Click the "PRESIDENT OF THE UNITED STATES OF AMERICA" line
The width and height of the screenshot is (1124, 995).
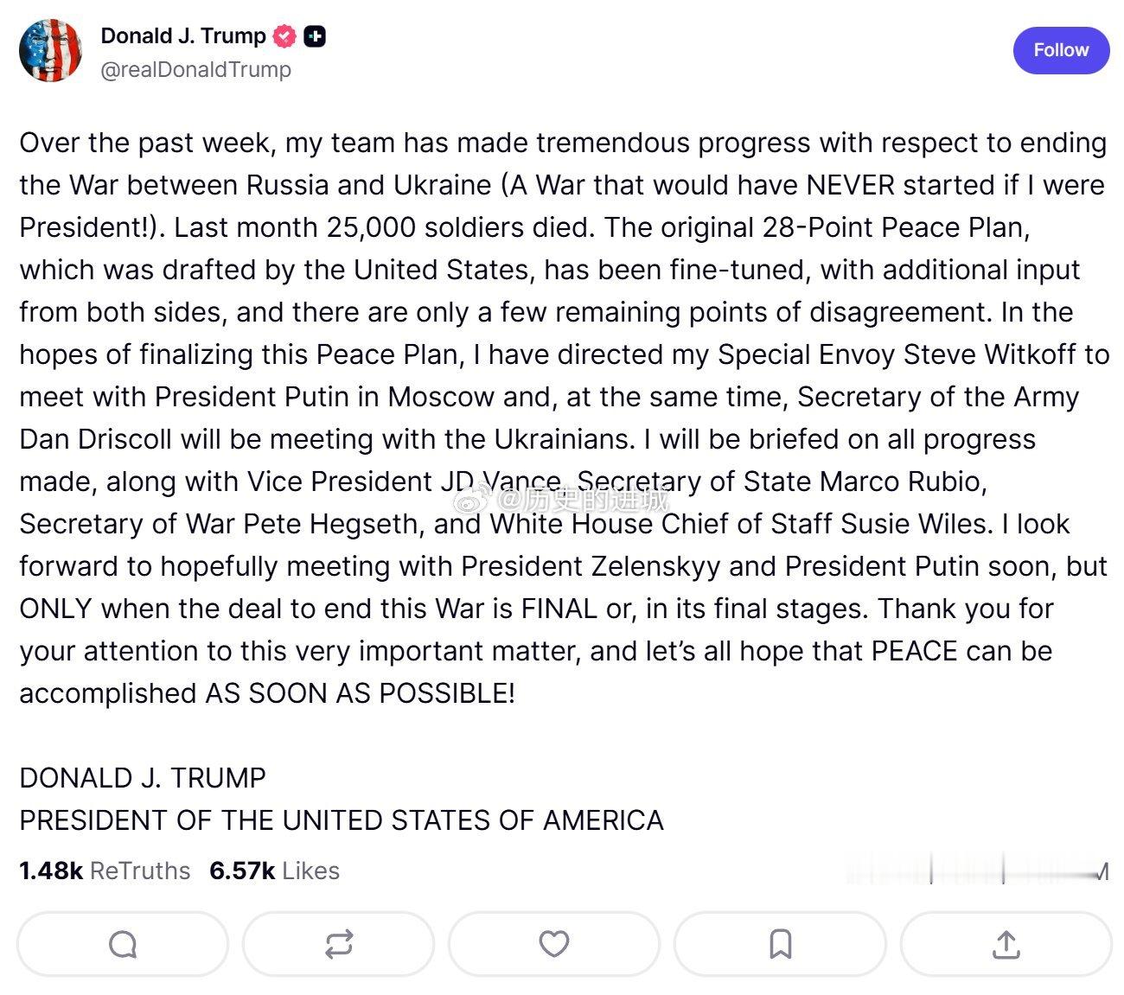click(x=342, y=820)
